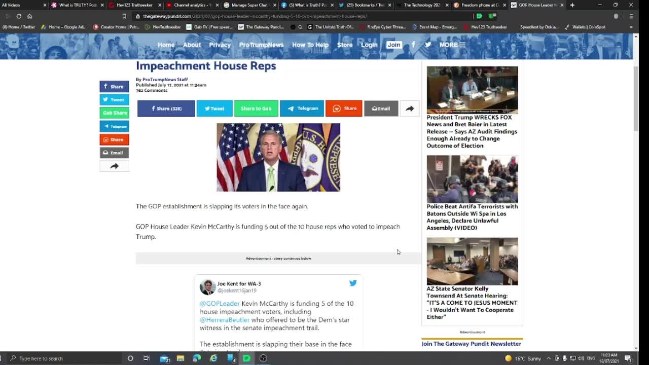Image resolution: width=649 pixels, height=365 pixels.
Task: Open Internet Explorer from taskbar
Action: (x=213, y=358)
